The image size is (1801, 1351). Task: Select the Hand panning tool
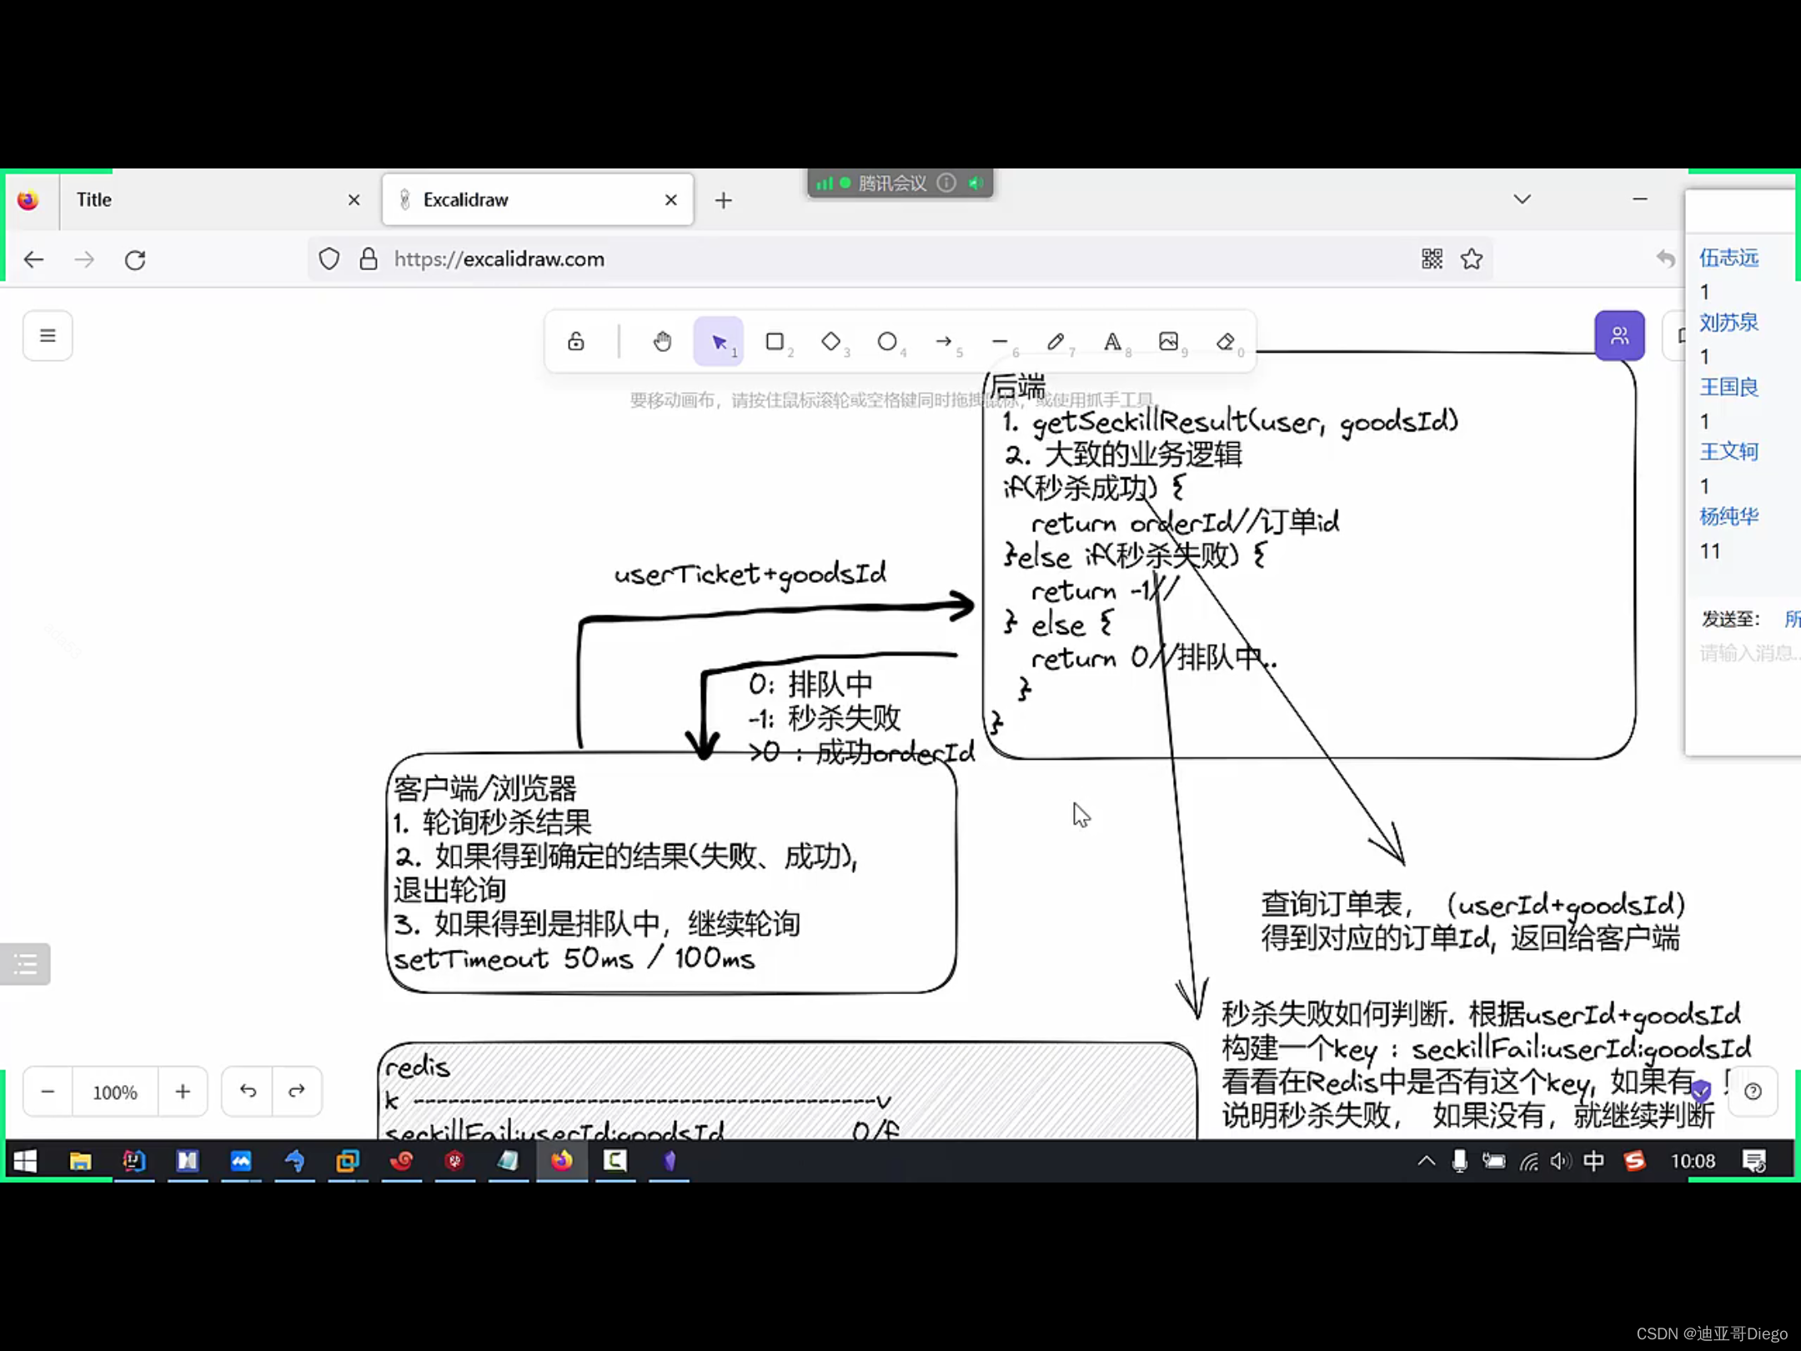click(662, 341)
